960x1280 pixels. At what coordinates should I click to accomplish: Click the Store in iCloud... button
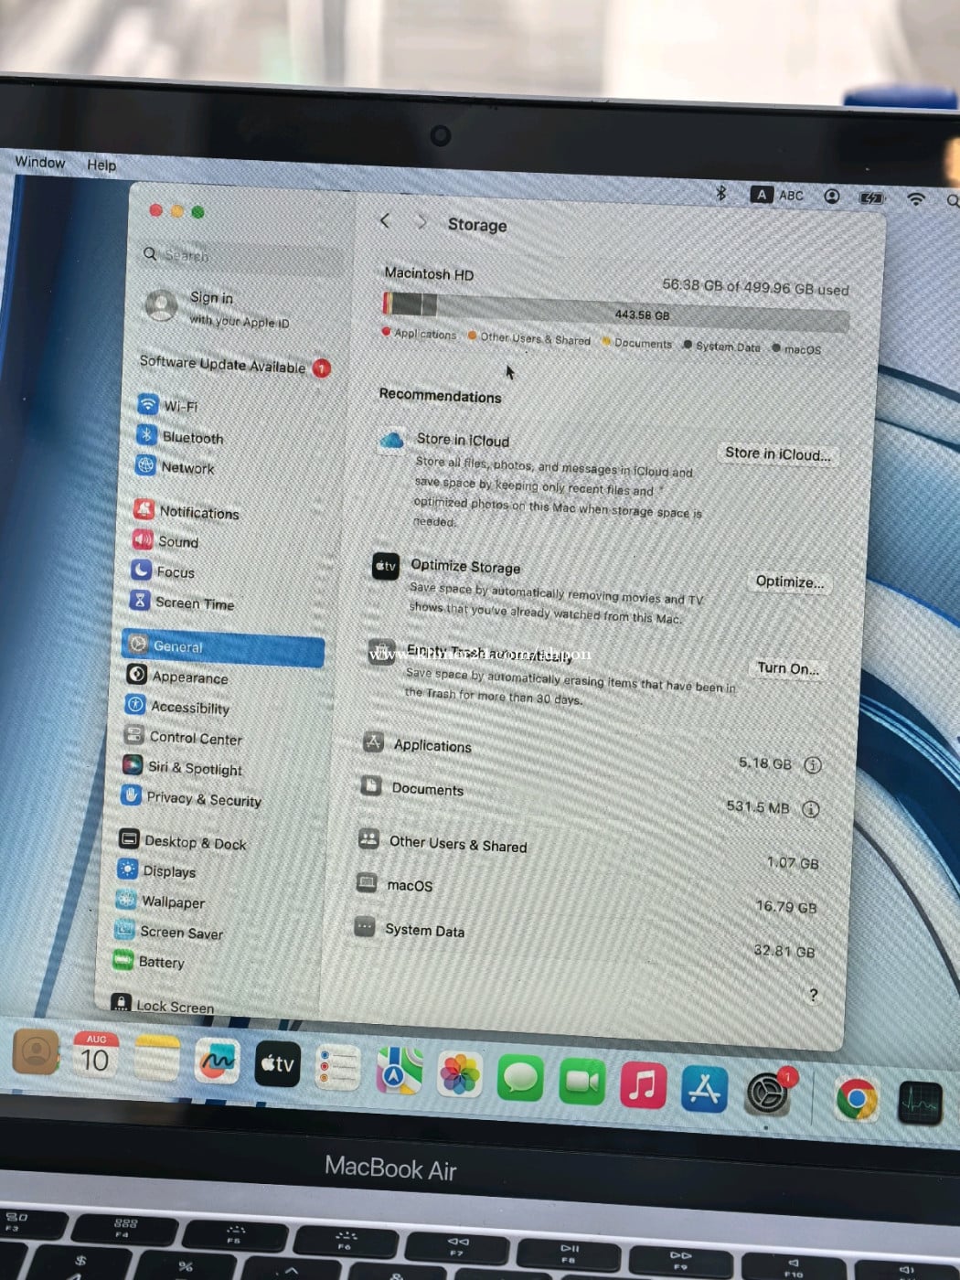[777, 453]
